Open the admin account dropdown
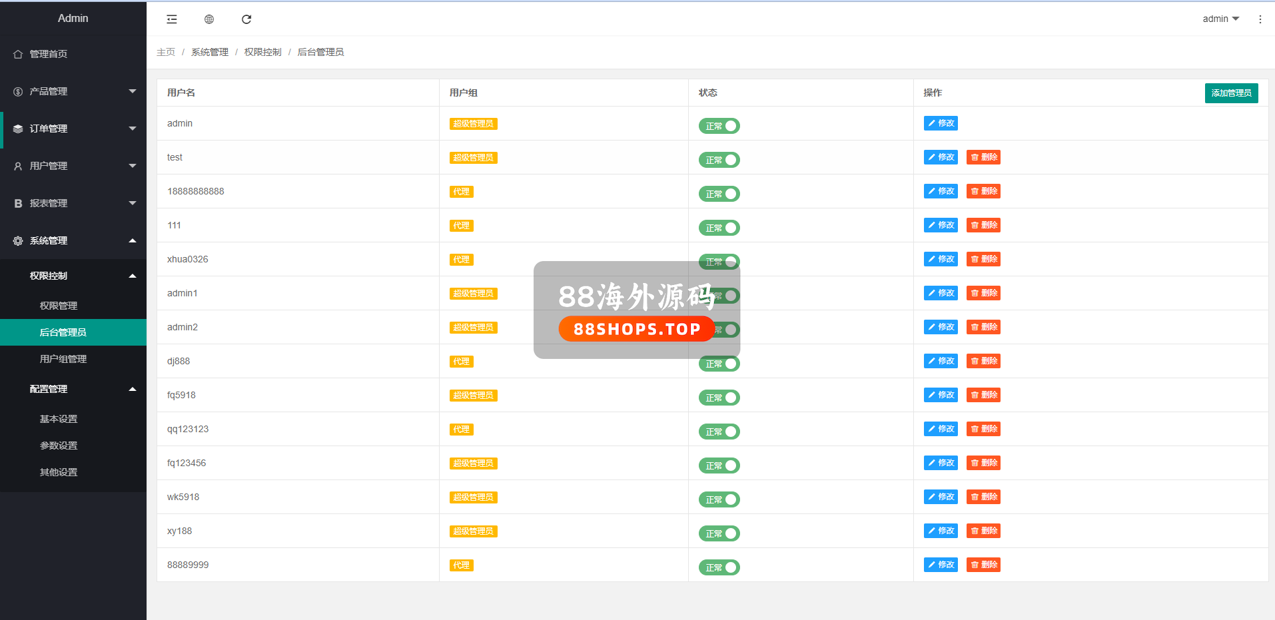The image size is (1275, 620). 1220,19
